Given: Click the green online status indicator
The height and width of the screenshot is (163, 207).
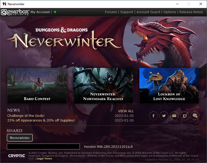Looking at the screenshot, I should tap(55, 12).
